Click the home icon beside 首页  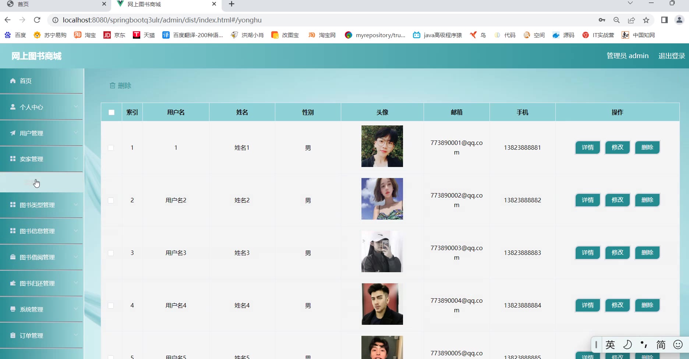pyautogui.click(x=13, y=81)
